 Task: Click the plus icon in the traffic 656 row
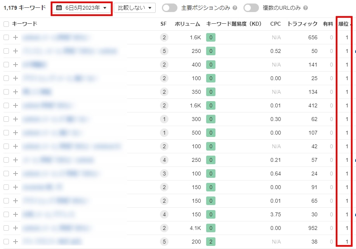coord(16,37)
